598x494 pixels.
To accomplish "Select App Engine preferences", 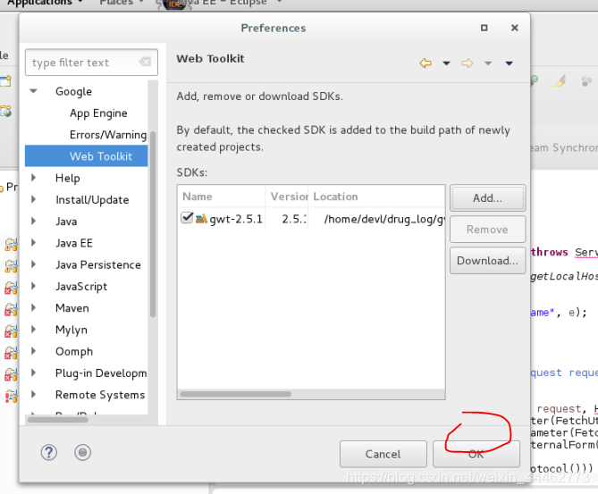I will [98, 113].
